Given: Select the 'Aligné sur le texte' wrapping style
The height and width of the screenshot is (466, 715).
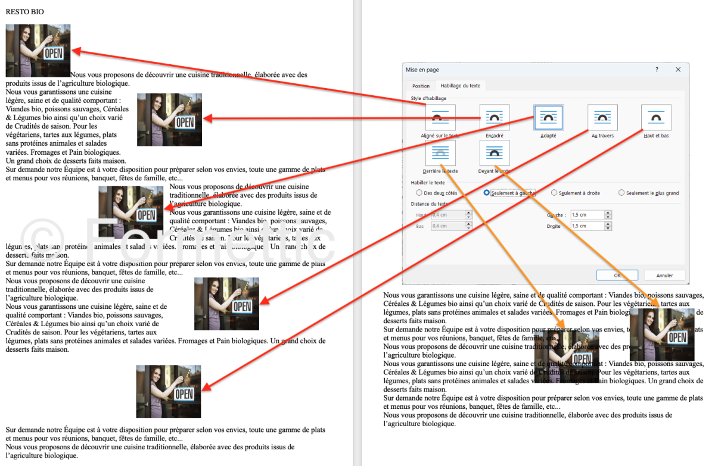Looking at the screenshot, I should point(440,117).
